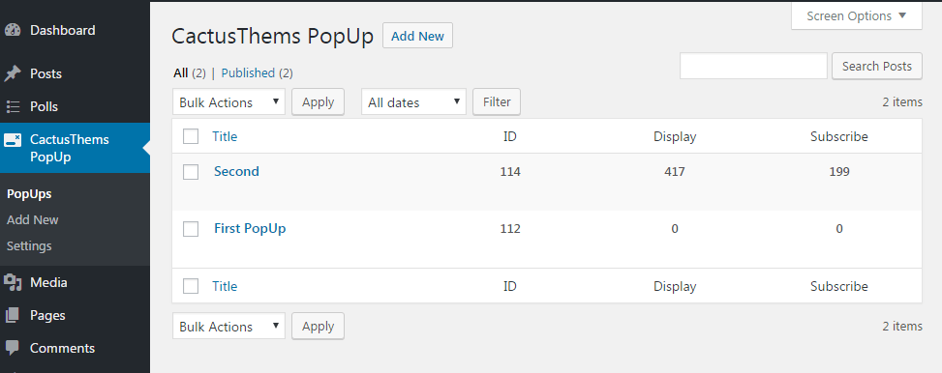Click into the search posts text field
The image size is (942, 373).
(753, 66)
